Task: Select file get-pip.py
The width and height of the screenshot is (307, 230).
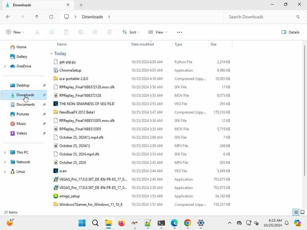Action: [67, 62]
